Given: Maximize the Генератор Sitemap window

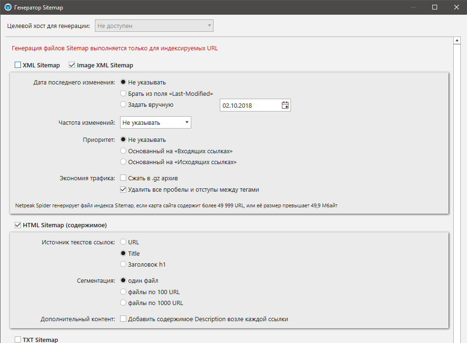Looking at the screenshot, I should click(435, 7).
